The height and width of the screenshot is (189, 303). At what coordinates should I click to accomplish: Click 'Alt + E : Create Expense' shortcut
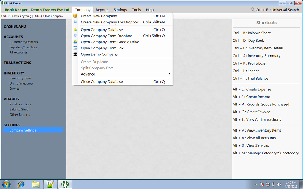[x=252, y=89]
